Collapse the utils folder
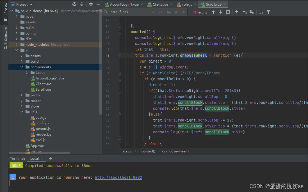This screenshot has height=192, width=308. click(22, 112)
